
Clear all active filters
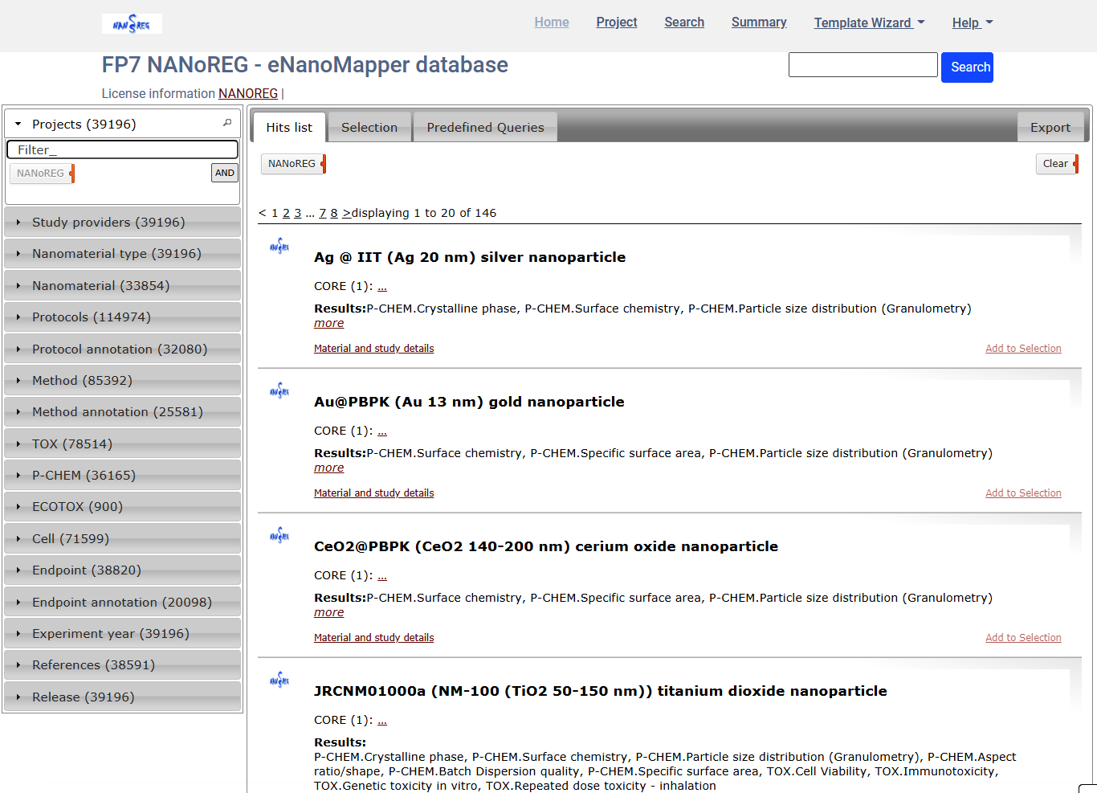click(x=1056, y=164)
